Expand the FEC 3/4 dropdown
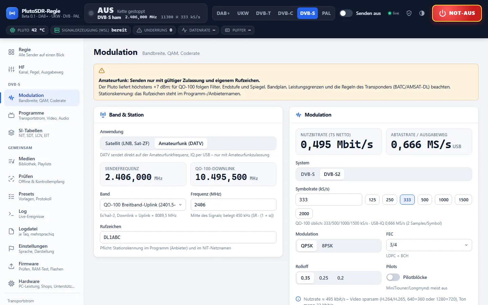The height and width of the screenshot is (305, 488). tap(429, 245)
